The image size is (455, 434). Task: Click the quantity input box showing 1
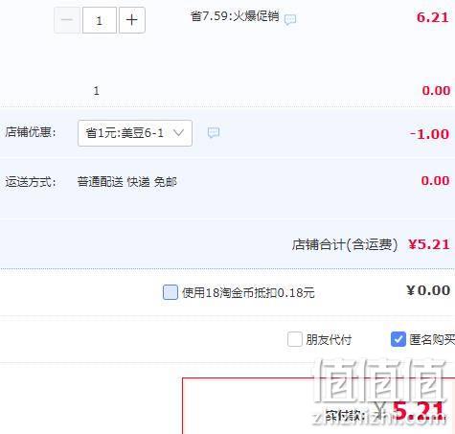100,20
